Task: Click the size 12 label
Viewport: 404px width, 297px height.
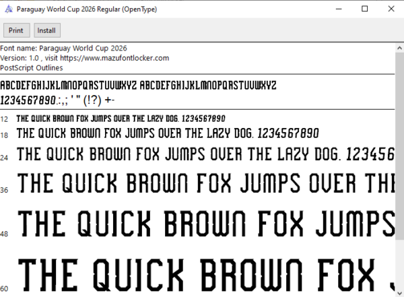Action: [4, 119]
